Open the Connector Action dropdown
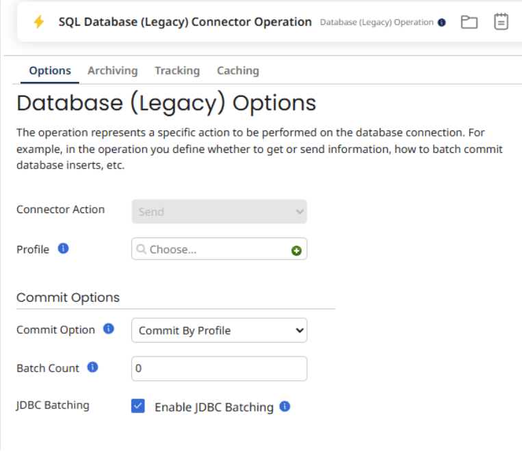 coord(219,212)
